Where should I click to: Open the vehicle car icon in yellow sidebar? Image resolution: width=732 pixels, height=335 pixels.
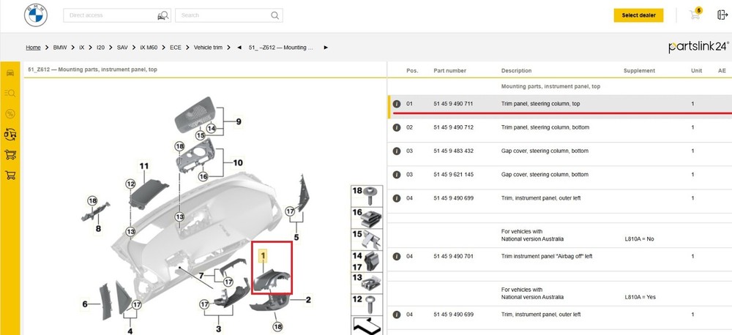[10, 73]
